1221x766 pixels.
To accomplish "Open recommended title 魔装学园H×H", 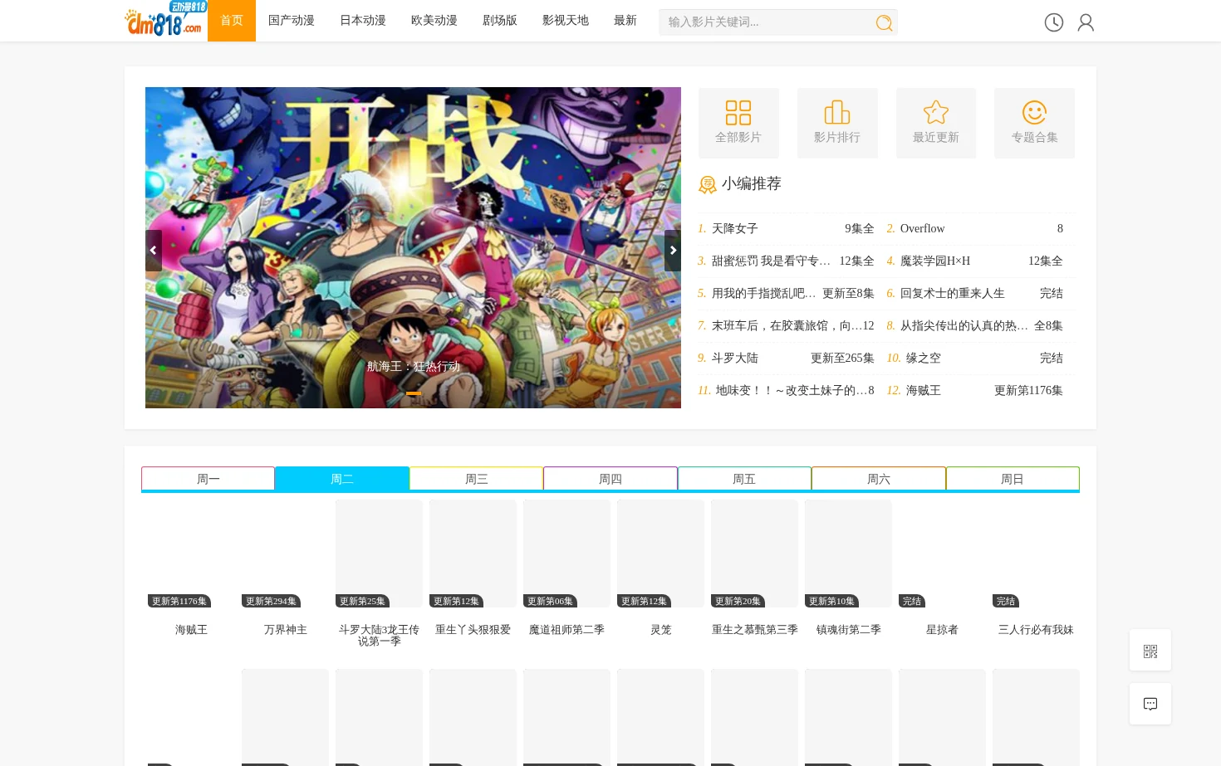I will tap(935, 261).
